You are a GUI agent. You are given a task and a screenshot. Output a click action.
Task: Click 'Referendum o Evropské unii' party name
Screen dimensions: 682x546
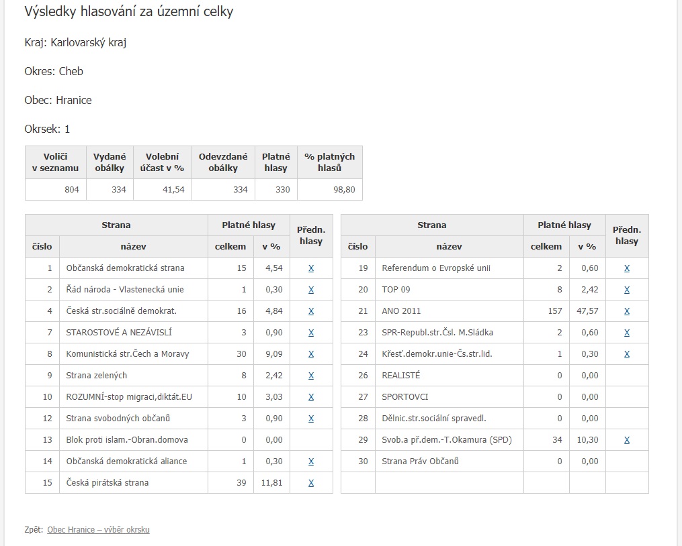(436, 268)
